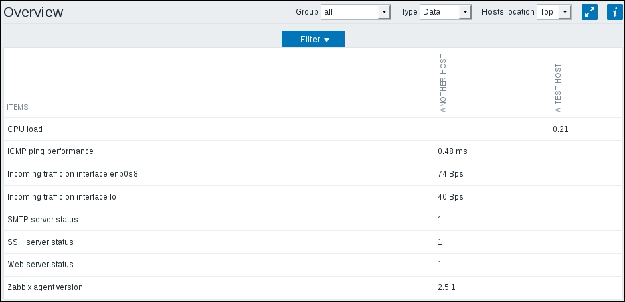Select the ICMP ping performance item label
This screenshot has width=625, height=302.
pos(50,151)
